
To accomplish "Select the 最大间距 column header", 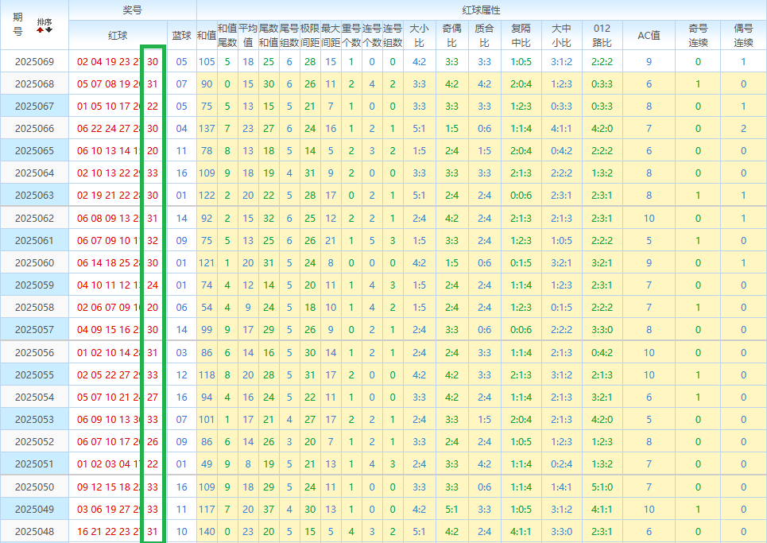I will click(x=331, y=35).
